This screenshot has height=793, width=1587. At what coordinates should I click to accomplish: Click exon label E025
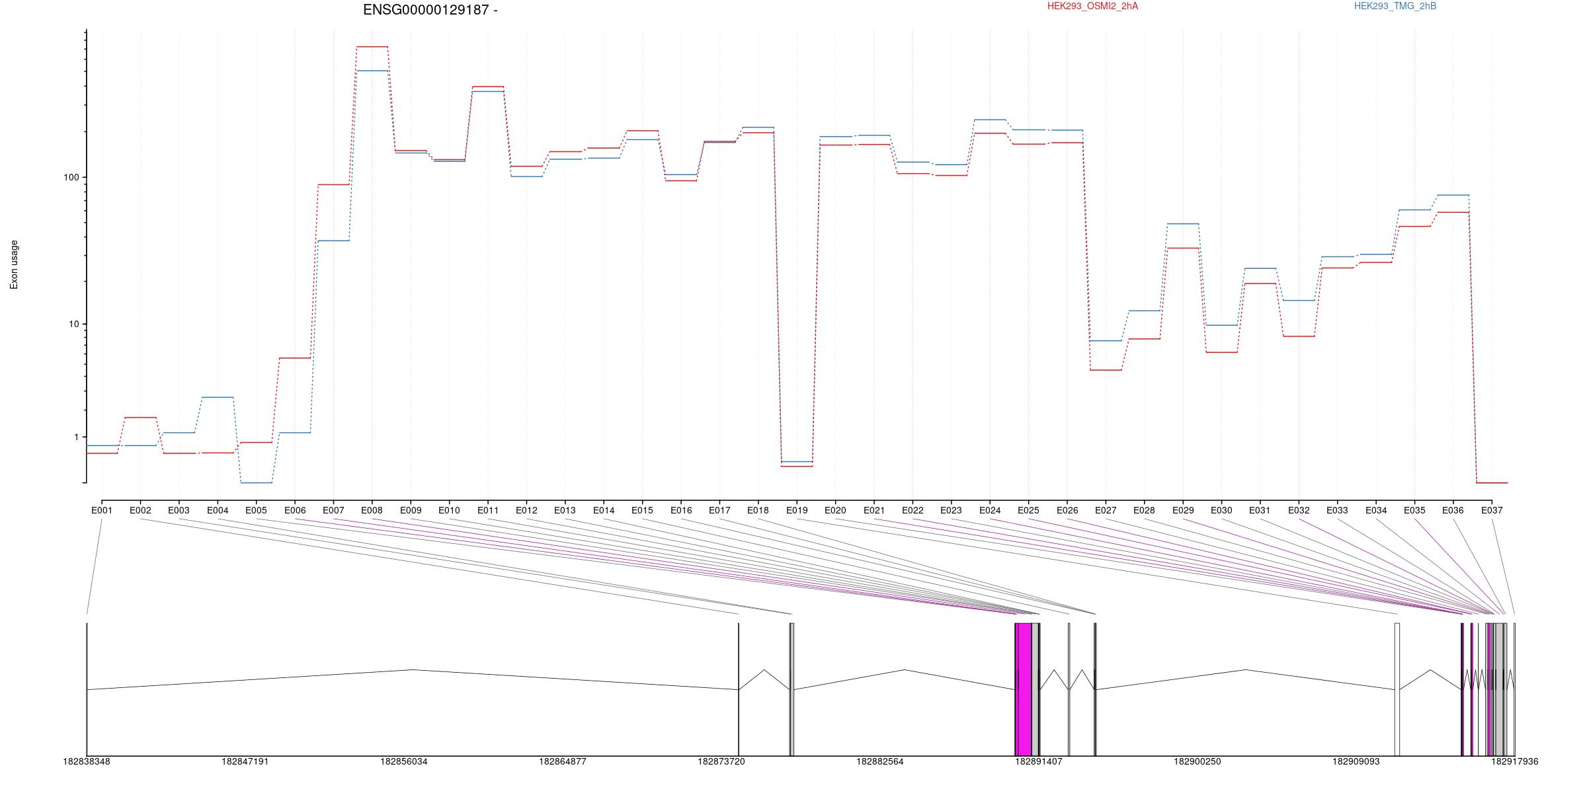click(1028, 510)
